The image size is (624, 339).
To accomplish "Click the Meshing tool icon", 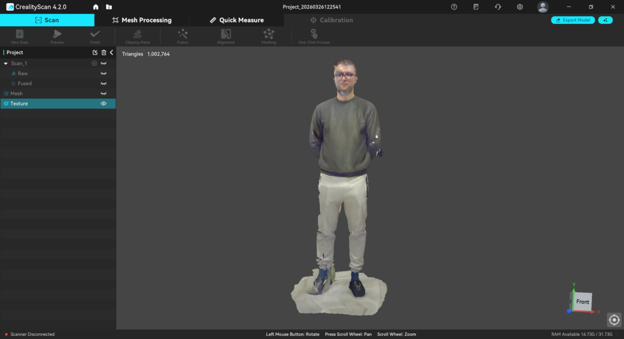I will coord(269,34).
